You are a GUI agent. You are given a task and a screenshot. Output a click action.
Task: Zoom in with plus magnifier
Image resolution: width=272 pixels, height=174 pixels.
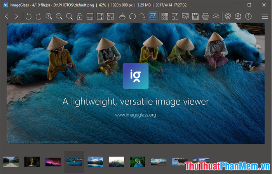pyautogui.click(x=49, y=16)
